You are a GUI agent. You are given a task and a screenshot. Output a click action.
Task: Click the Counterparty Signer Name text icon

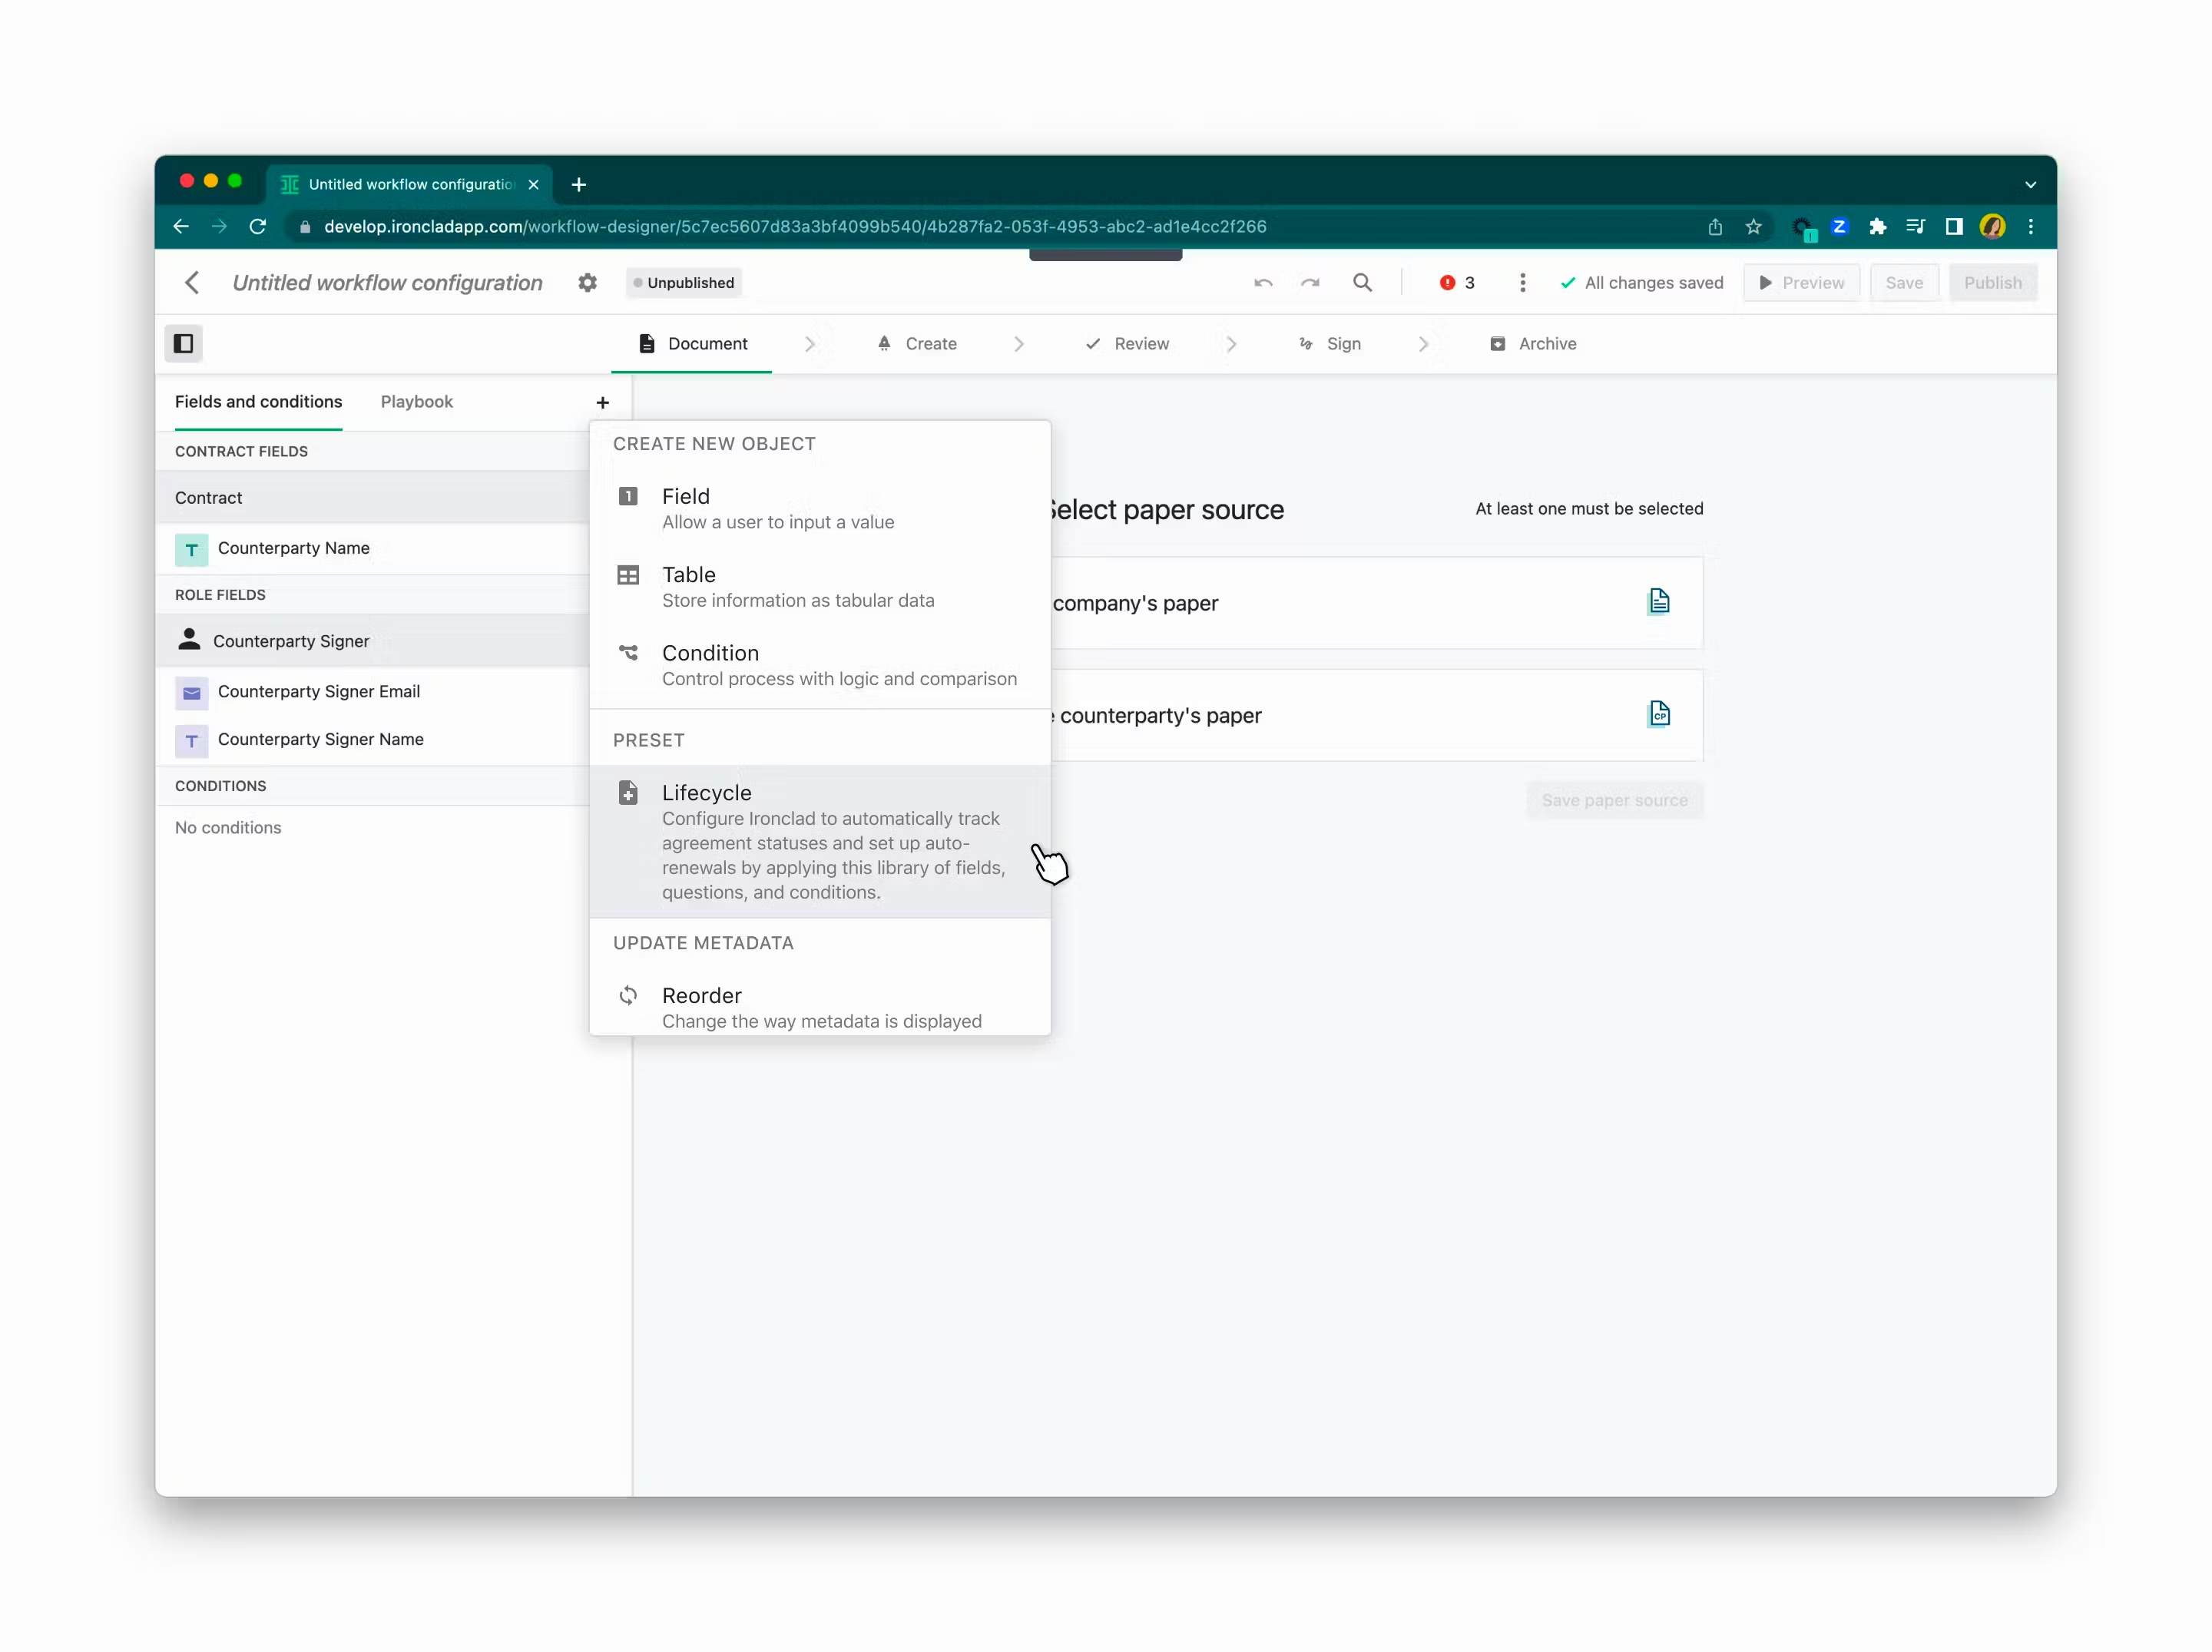pos(191,740)
